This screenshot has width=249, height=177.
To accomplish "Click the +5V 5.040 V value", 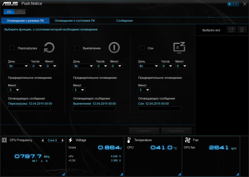I will [x=116, y=156].
